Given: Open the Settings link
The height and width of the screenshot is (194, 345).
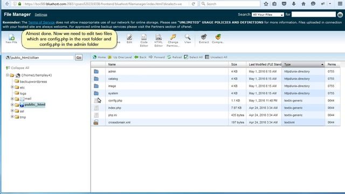Looking at the screenshot, I should point(41,15).
